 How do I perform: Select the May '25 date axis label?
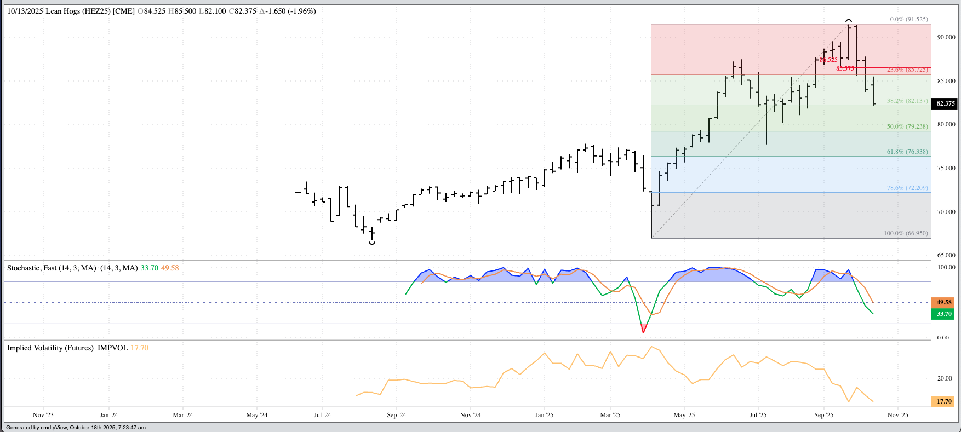point(684,415)
